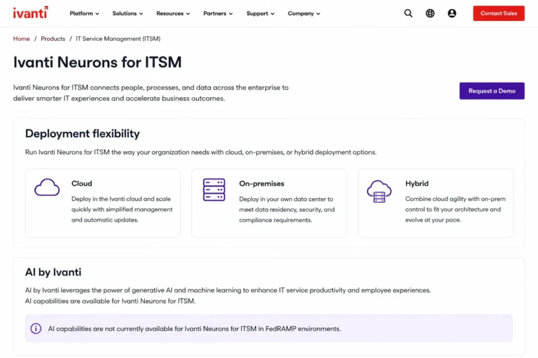Open the site search magnifier icon
The height and width of the screenshot is (358, 538).
click(408, 13)
